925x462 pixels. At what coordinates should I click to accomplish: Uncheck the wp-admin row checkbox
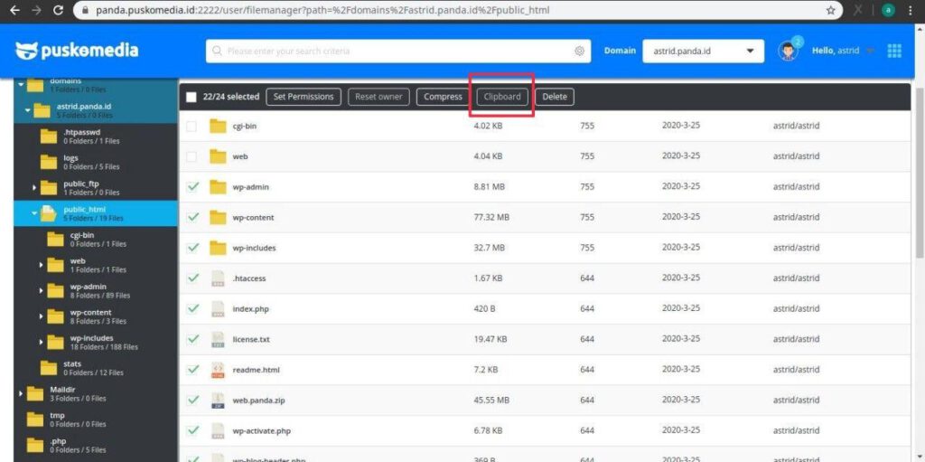coord(192,186)
